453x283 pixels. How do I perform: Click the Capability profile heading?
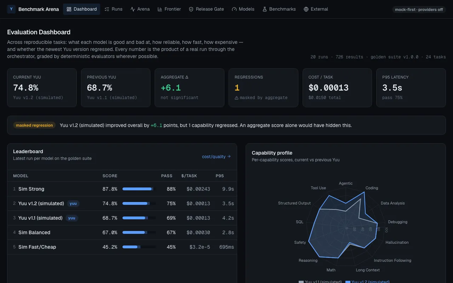272,153
